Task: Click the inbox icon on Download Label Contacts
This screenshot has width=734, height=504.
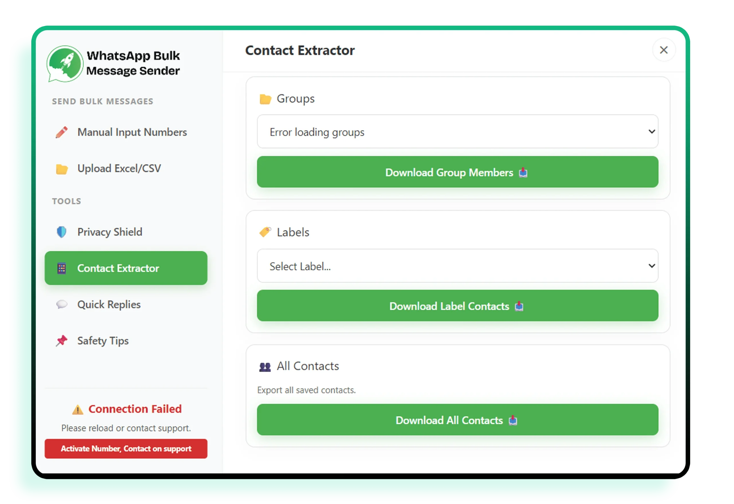Action: pos(519,307)
